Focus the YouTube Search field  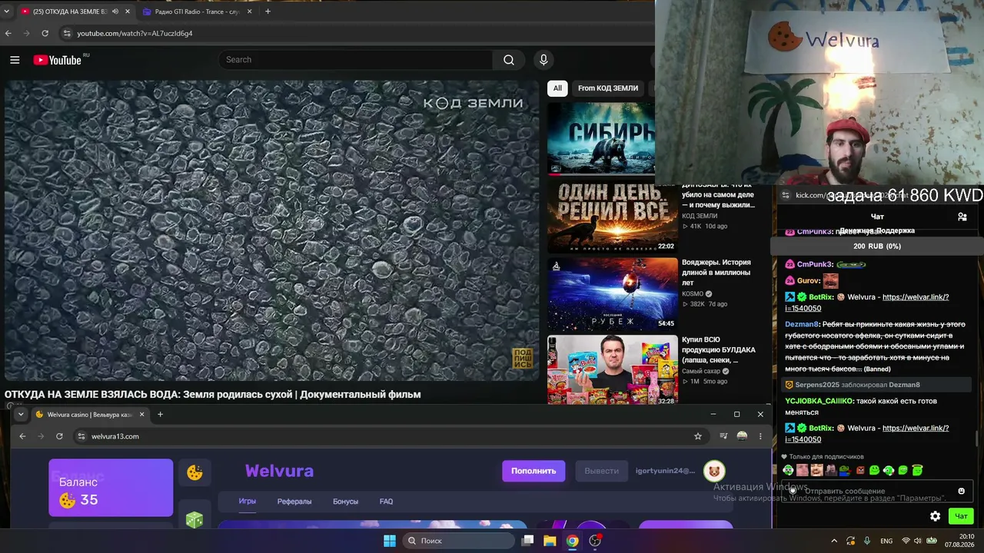[355, 60]
